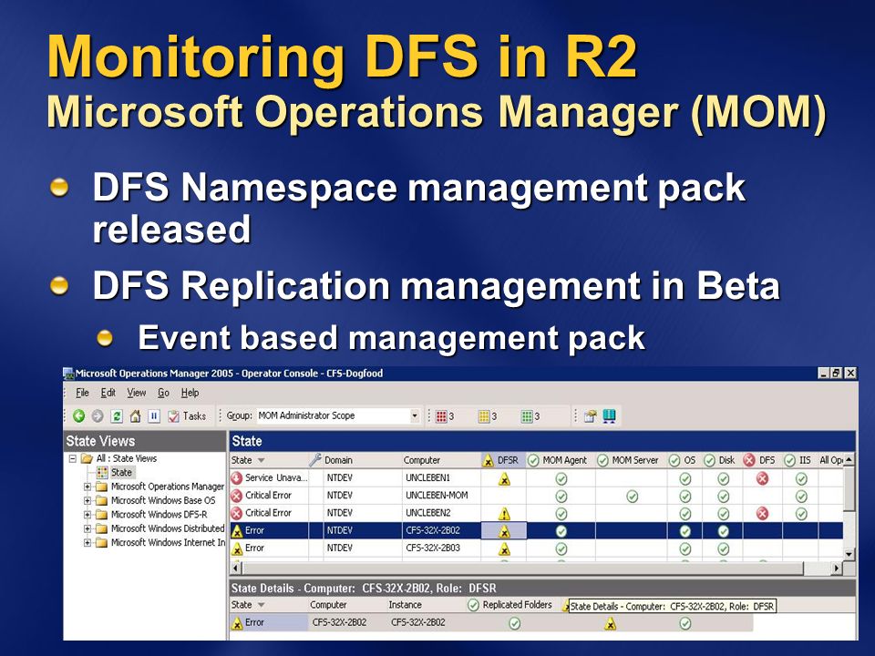This screenshot has height=656, width=875.
Task: Click the IIS column header
Action: click(799, 460)
